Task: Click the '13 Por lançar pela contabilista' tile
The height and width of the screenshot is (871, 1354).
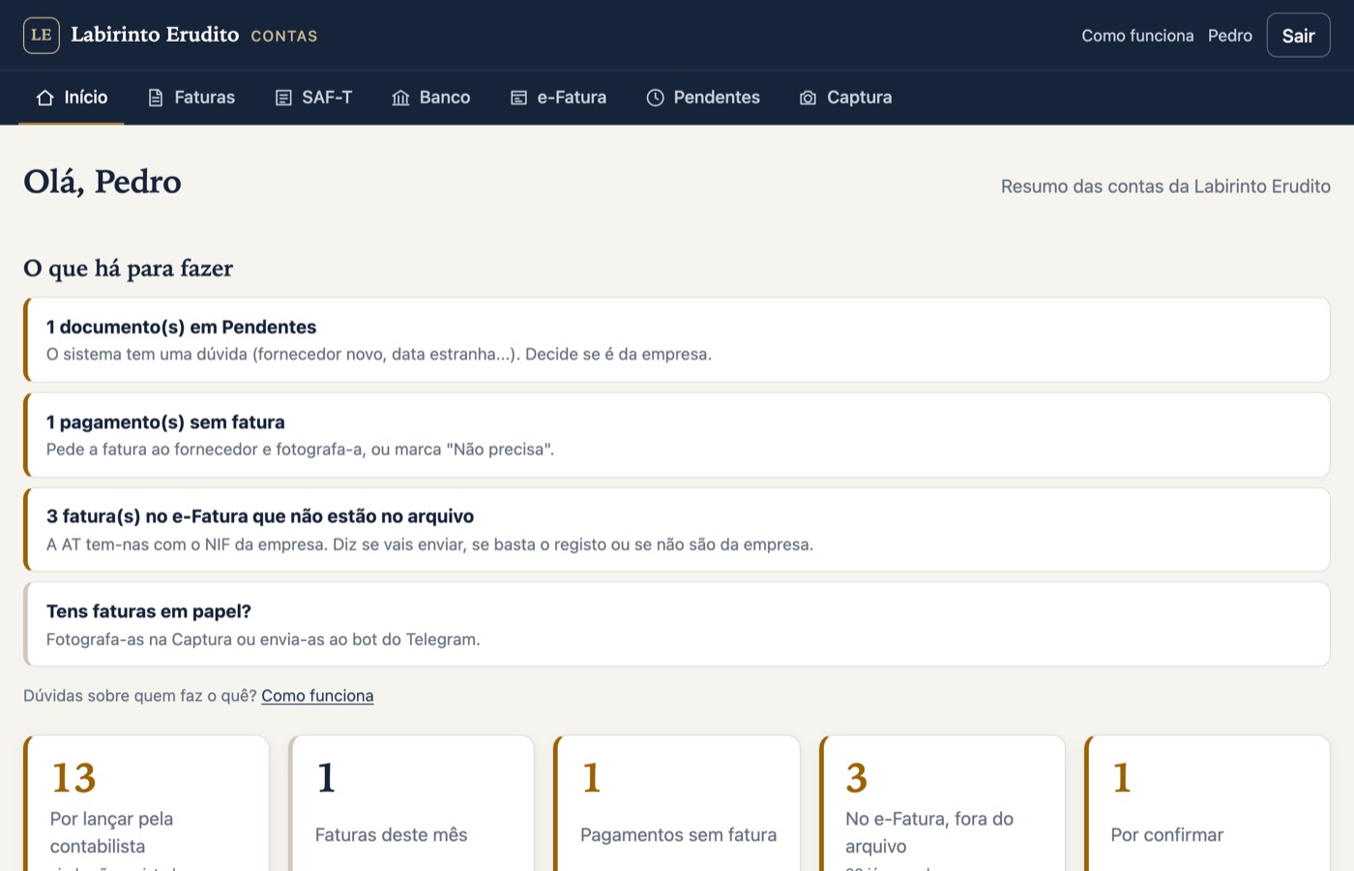Action: pyautogui.click(x=146, y=803)
